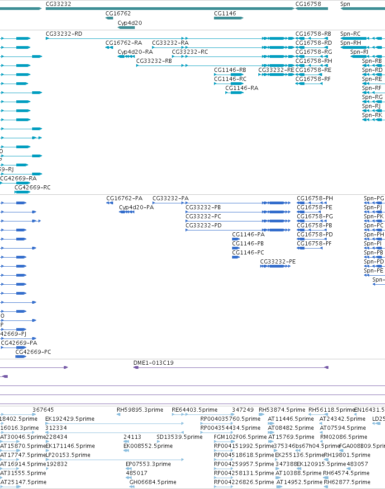This screenshot has height=489, width=385.
Task: Select EST FGM102F06.5prime
Action: (x=240, y=437)
